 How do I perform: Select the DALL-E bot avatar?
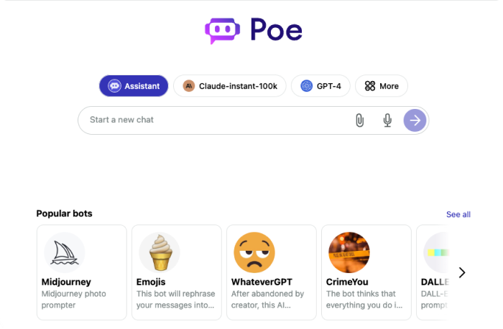(436, 252)
